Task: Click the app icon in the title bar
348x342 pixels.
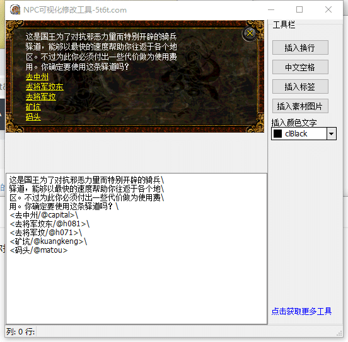Action: pyautogui.click(x=15, y=9)
